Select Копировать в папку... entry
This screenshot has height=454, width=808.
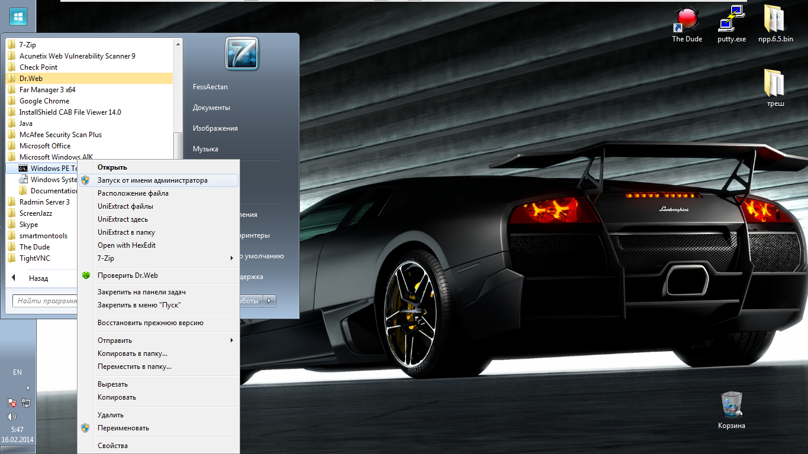[x=159, y=354]
